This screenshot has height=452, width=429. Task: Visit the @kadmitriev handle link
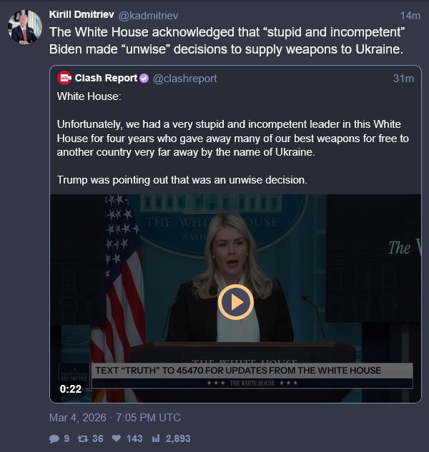pyautogui.click(x=149, y=16)
